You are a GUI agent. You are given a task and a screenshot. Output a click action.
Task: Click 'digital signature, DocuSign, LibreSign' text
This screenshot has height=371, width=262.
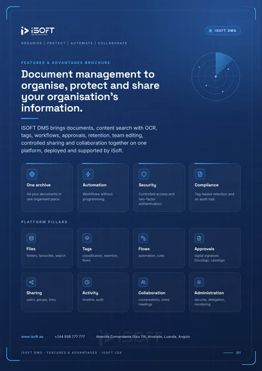210,258
